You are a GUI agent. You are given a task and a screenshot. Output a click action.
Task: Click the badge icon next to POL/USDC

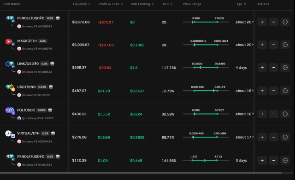[50, 110]
